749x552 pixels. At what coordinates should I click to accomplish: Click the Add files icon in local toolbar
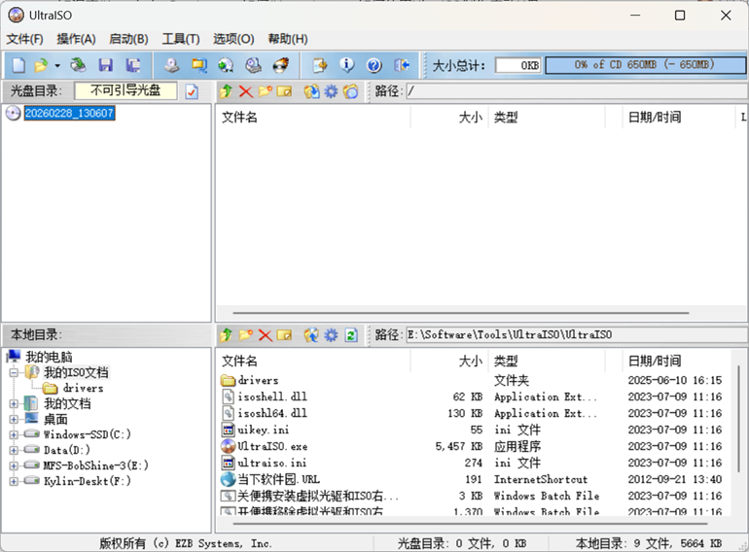312,335
